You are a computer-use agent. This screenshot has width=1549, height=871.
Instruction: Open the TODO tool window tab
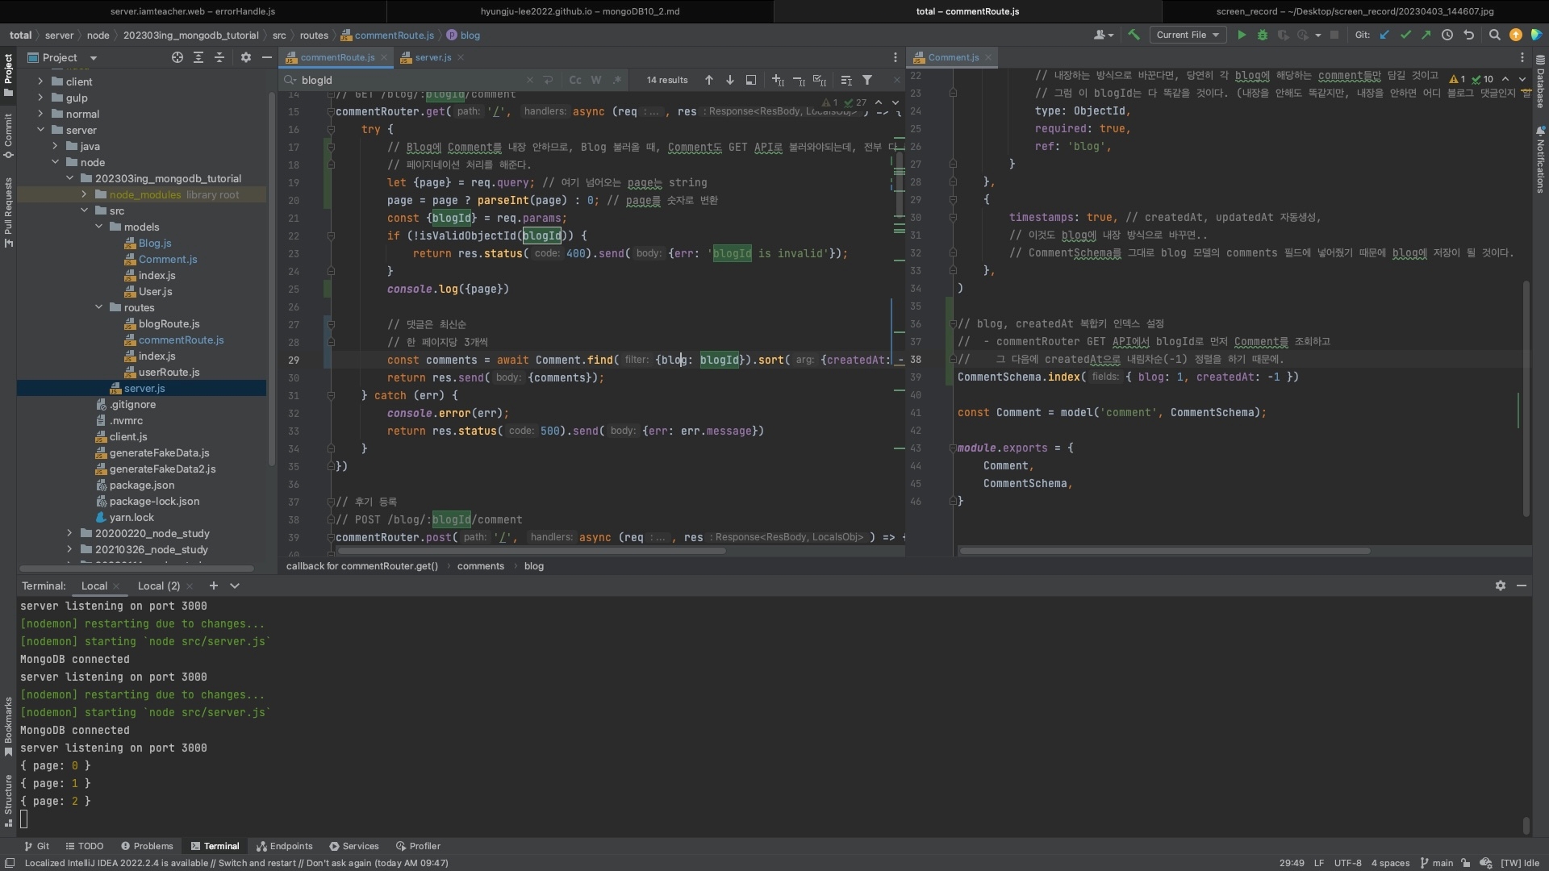pos(84,846)
